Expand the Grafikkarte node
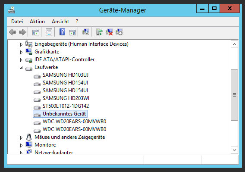 click(21, 52)
